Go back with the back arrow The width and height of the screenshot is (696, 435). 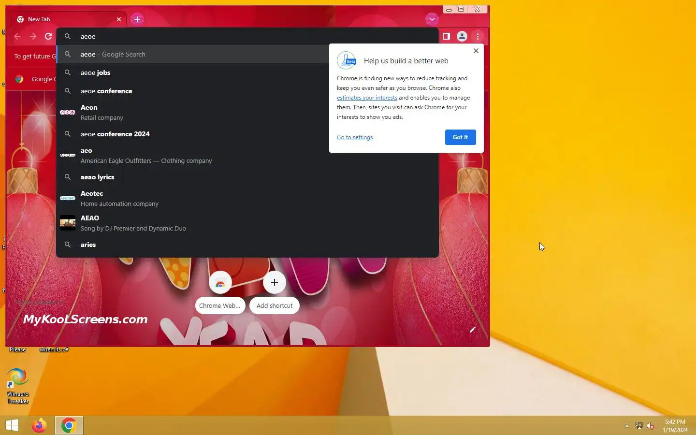[17, 36]
